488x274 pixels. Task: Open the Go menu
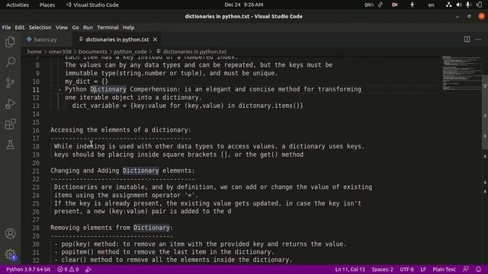75,27
